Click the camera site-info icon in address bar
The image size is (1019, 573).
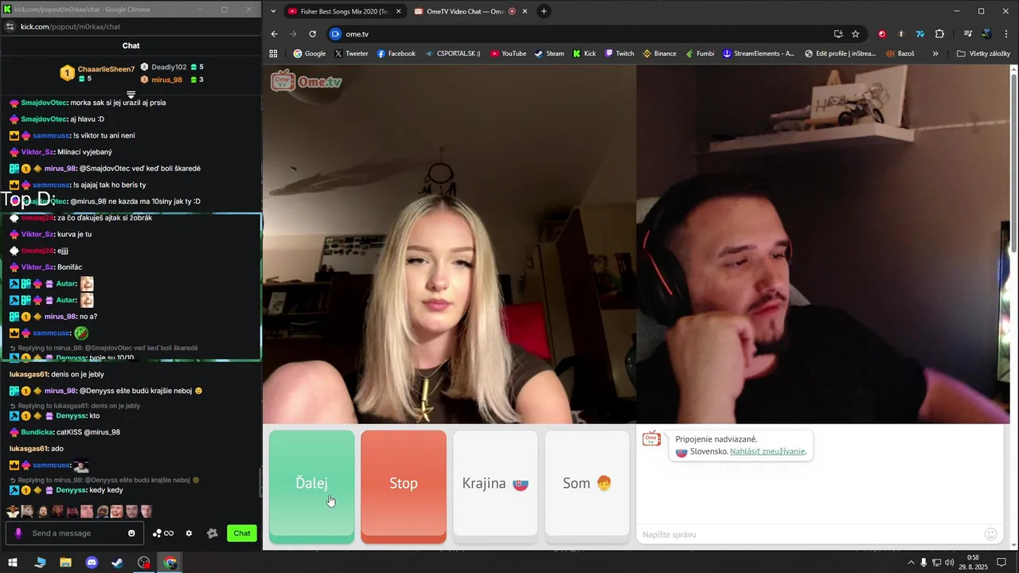(x=335, y=34)
